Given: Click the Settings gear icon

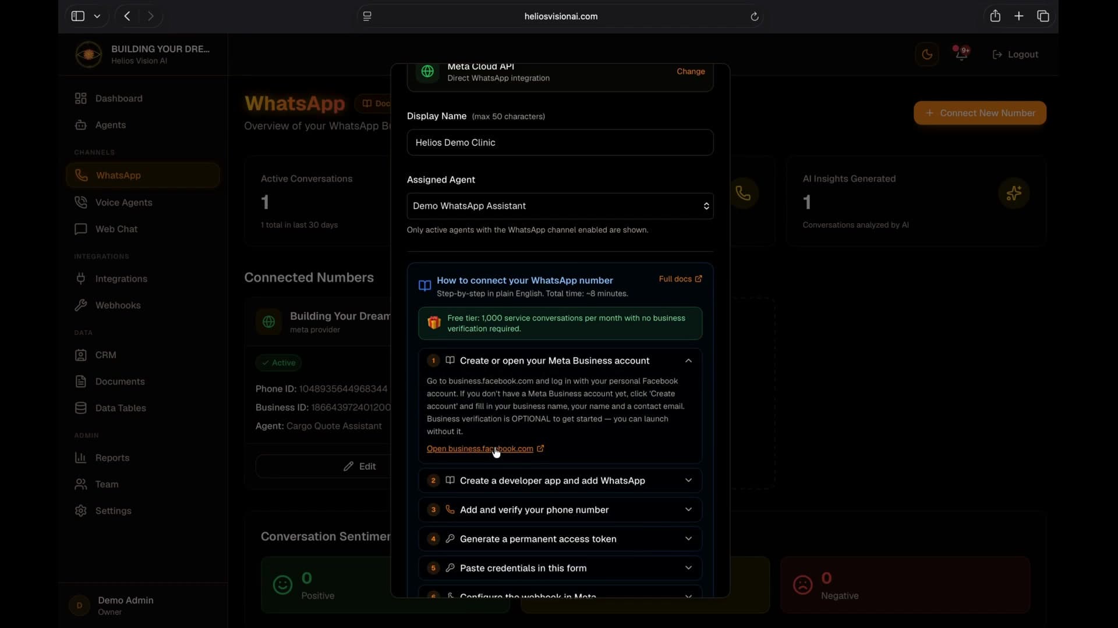Looking at the screenshot, I should (81, 511).
